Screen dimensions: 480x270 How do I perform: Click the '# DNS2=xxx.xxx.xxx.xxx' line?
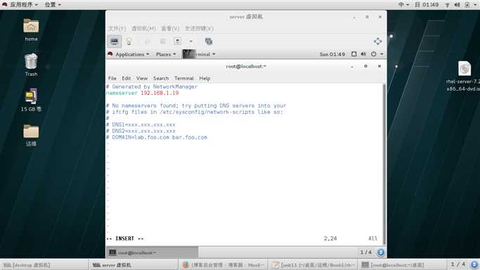141,131
